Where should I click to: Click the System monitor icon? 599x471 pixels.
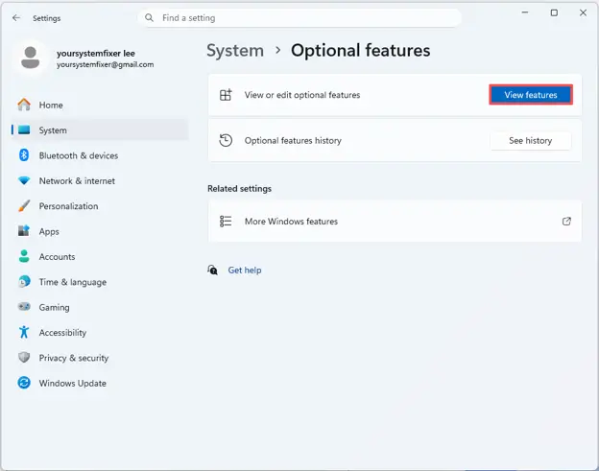pos(24,130)
